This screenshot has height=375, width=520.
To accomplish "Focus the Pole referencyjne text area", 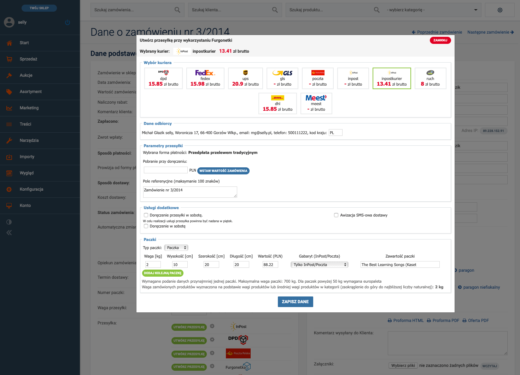I will (x=190, y=192).
